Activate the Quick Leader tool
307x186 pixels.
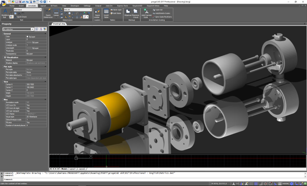pos(98,13)
